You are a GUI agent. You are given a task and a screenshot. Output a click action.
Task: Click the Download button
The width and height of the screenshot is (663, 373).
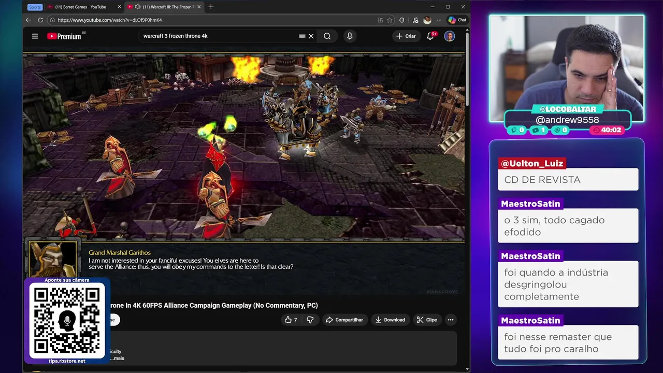[x=391, y=320]
